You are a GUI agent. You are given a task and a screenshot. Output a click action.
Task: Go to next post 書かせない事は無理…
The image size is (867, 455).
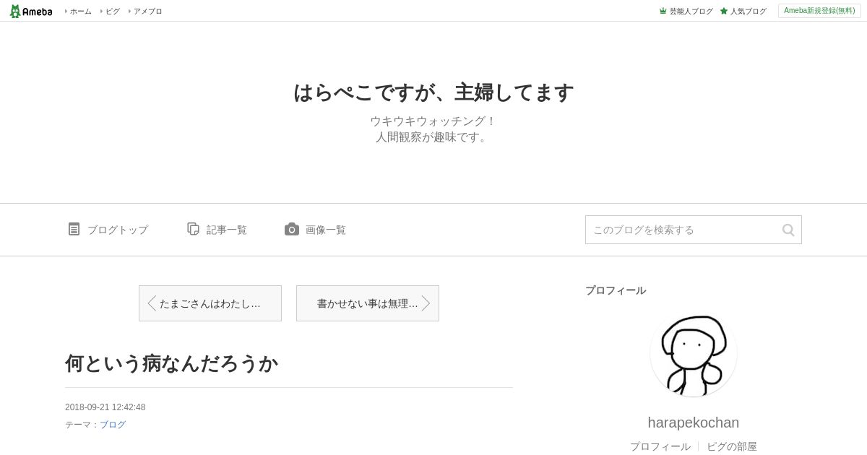coord(368,303)
